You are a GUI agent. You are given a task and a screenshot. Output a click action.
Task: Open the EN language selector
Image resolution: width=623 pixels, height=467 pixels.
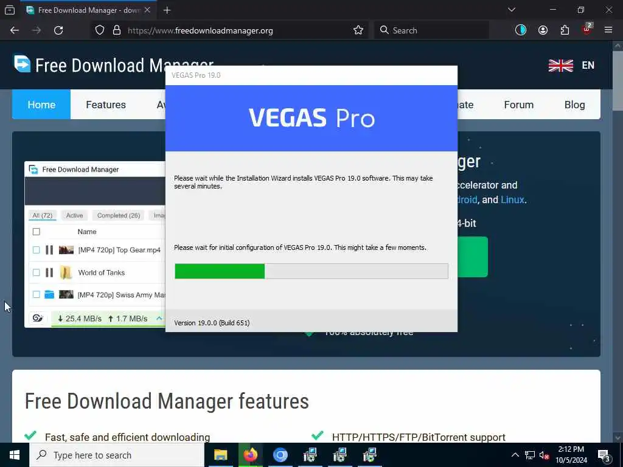(588, 66)
